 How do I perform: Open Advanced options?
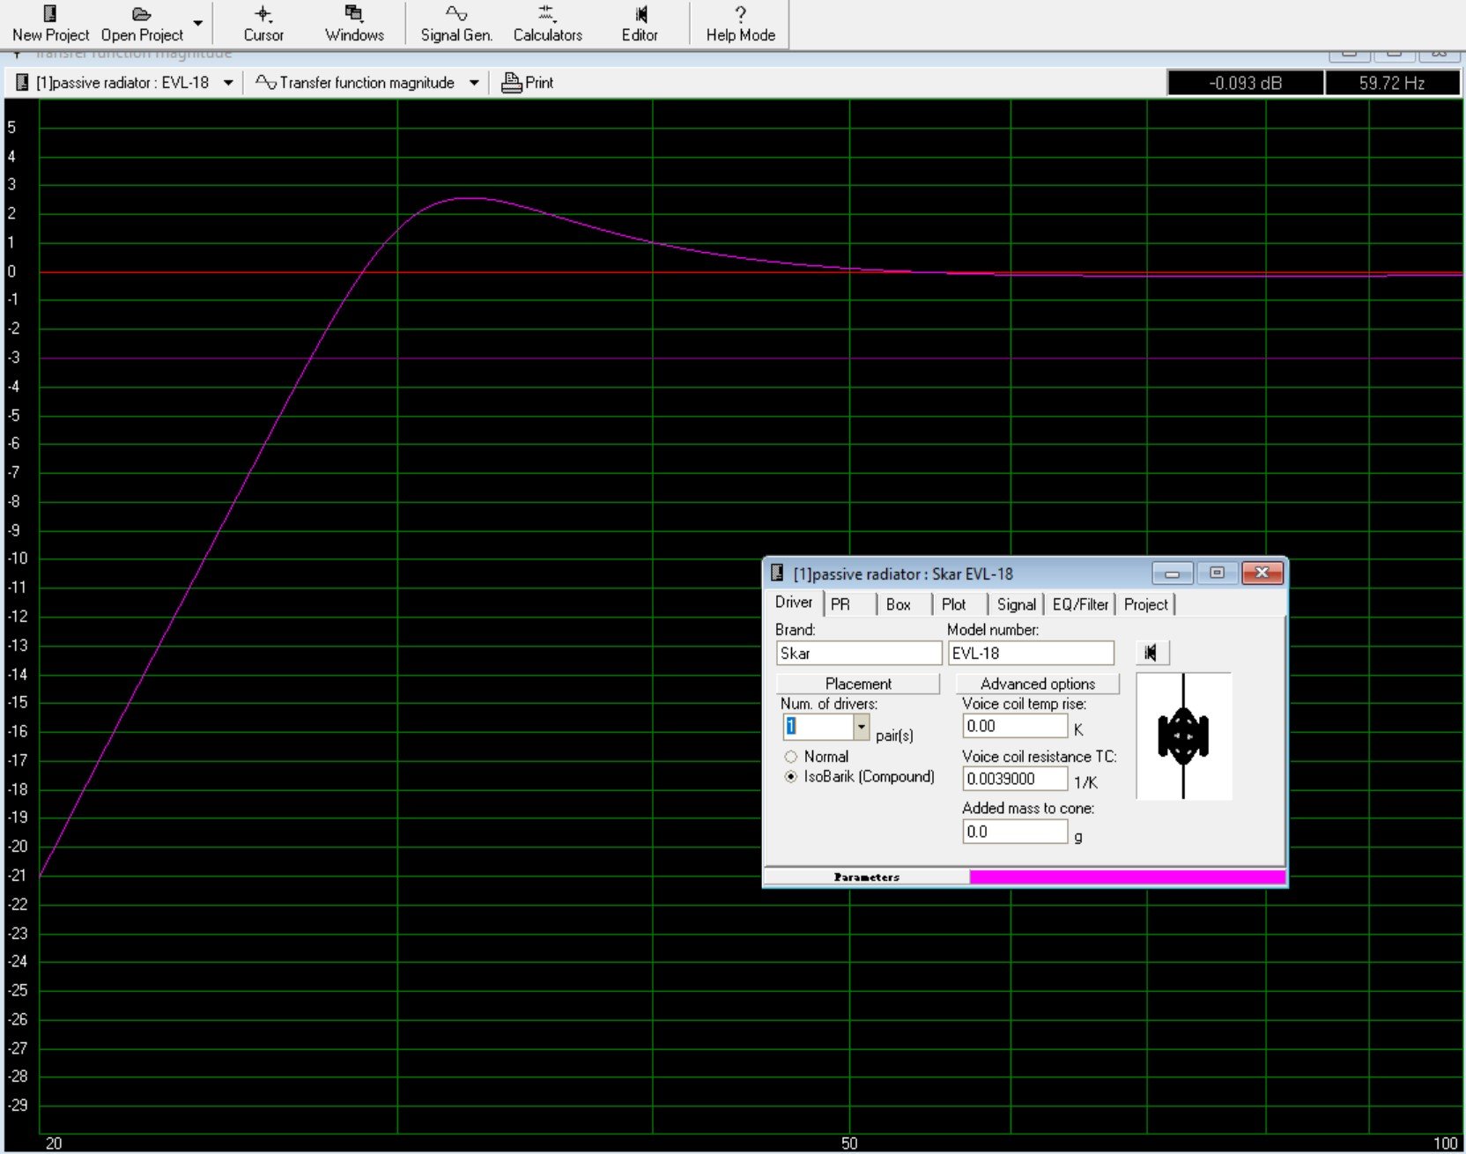1037,684
